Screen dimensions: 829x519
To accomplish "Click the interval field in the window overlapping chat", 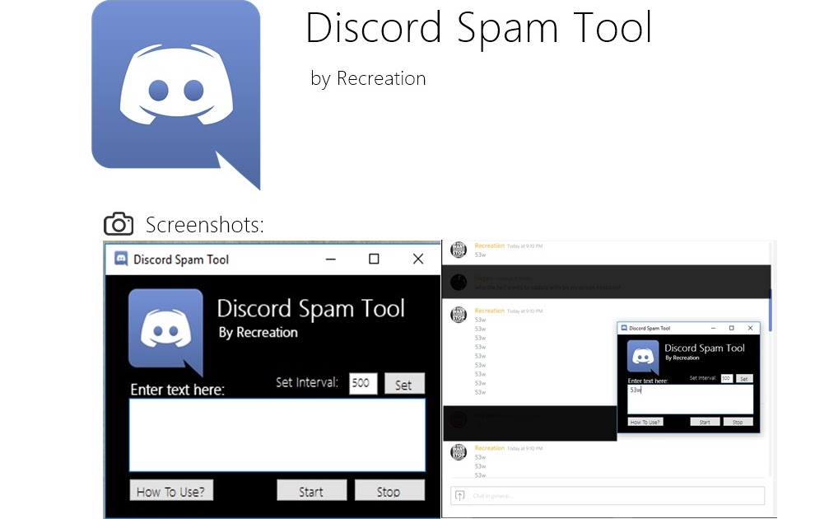I will 726,378.
